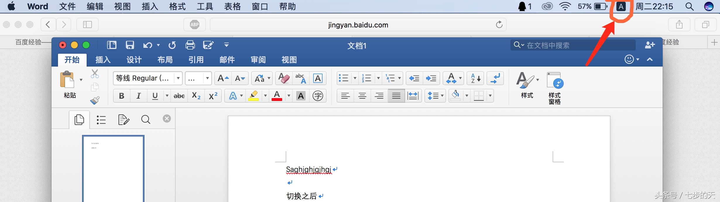Open the change case Aa dropdown

pyautogui.click(x=262, y=78)
